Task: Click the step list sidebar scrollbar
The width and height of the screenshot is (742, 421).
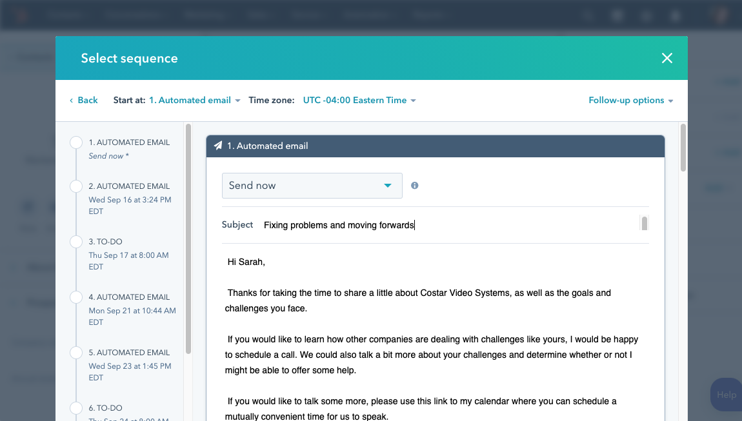Action: (188, 239)
